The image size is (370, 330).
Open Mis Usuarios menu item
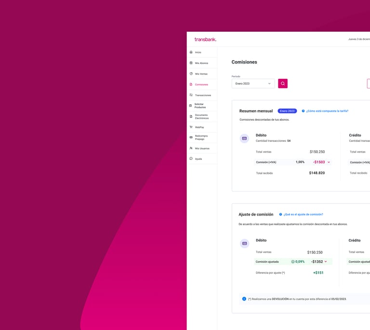click(202, 148)
